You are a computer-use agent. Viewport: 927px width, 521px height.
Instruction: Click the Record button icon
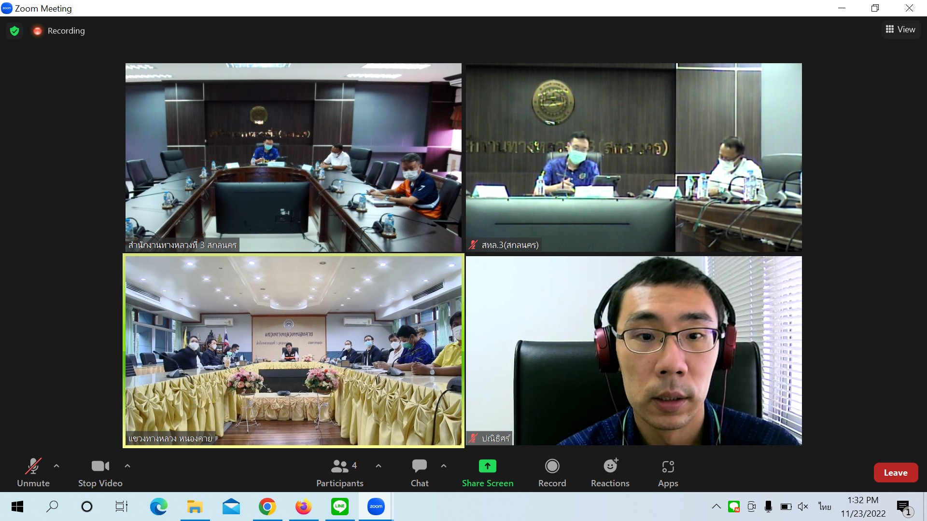pyautogui.click(x=552, y=466)
